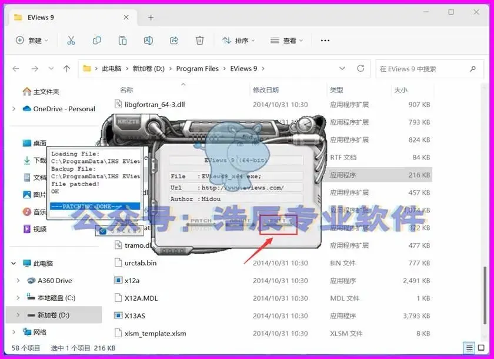Sort by the Type column header
Screen dimensions: 494x359
pos(336,90)
